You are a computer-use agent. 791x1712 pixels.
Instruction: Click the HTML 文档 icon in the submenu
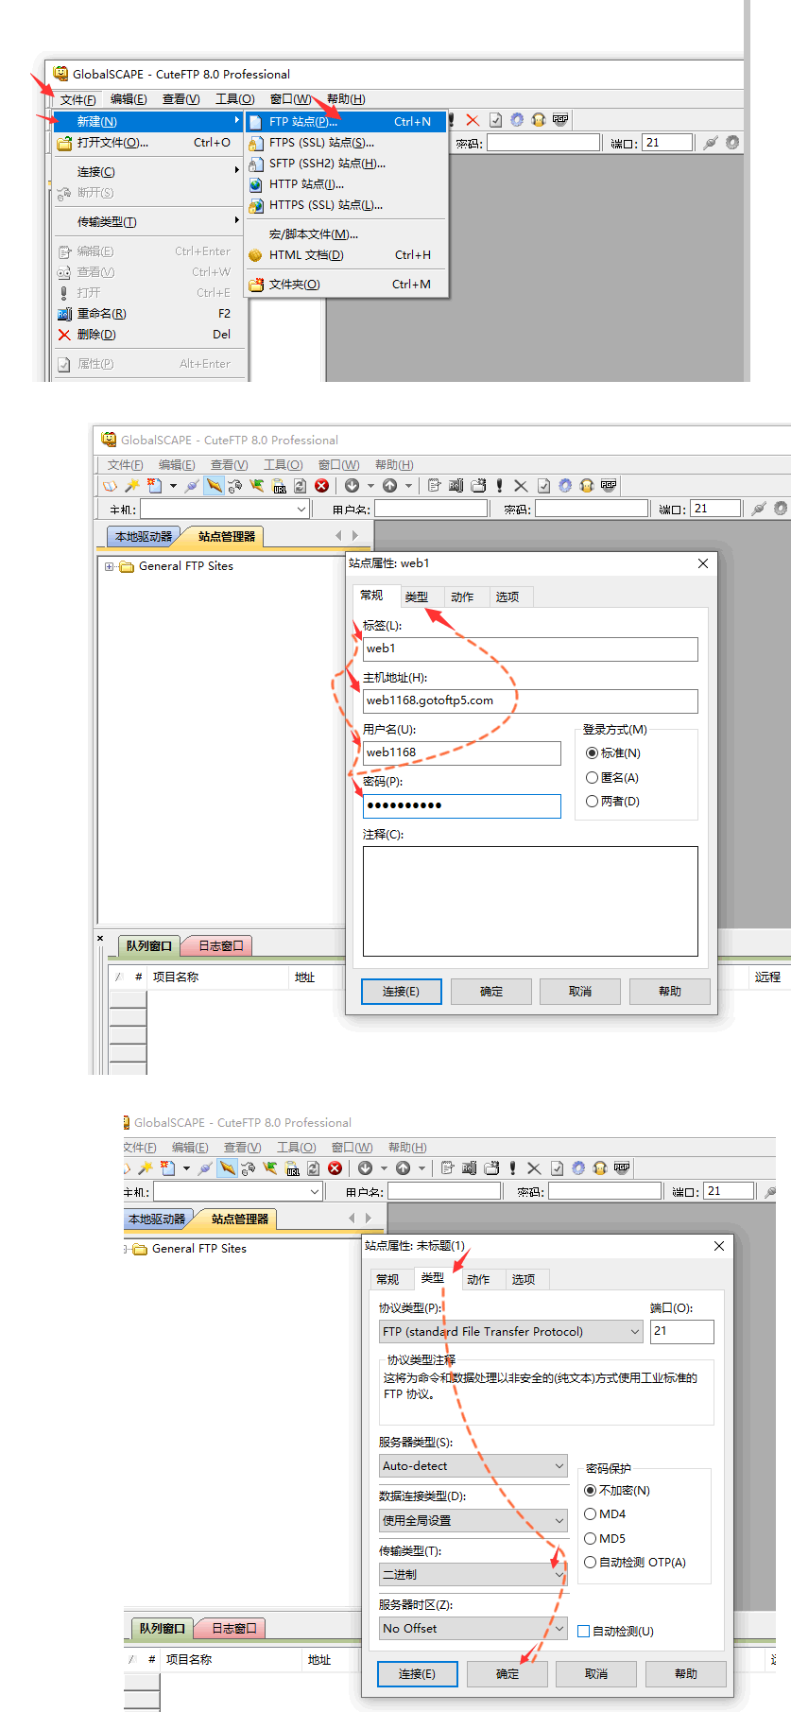[255, 255]
